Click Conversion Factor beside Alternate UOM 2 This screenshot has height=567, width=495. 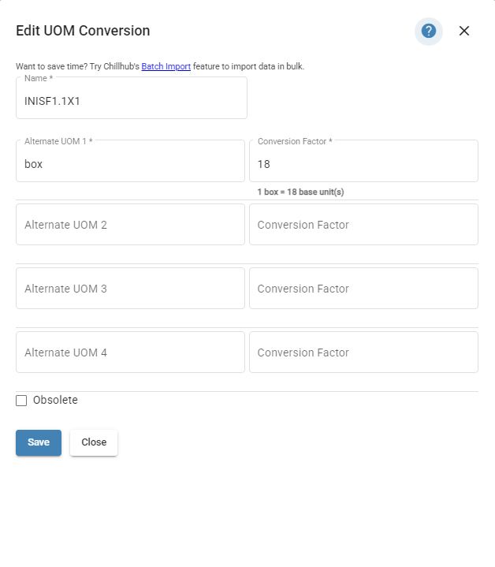363,225
